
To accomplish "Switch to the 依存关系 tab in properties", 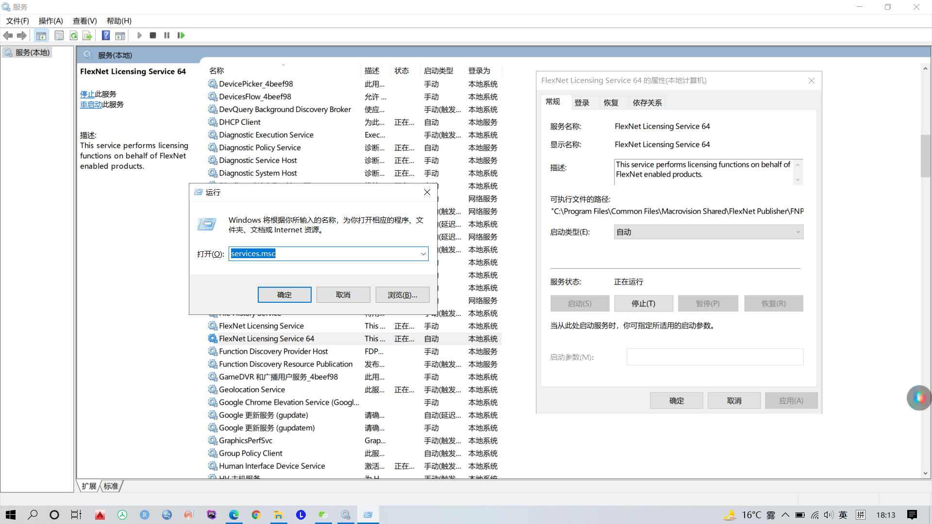I will point(647,103).
